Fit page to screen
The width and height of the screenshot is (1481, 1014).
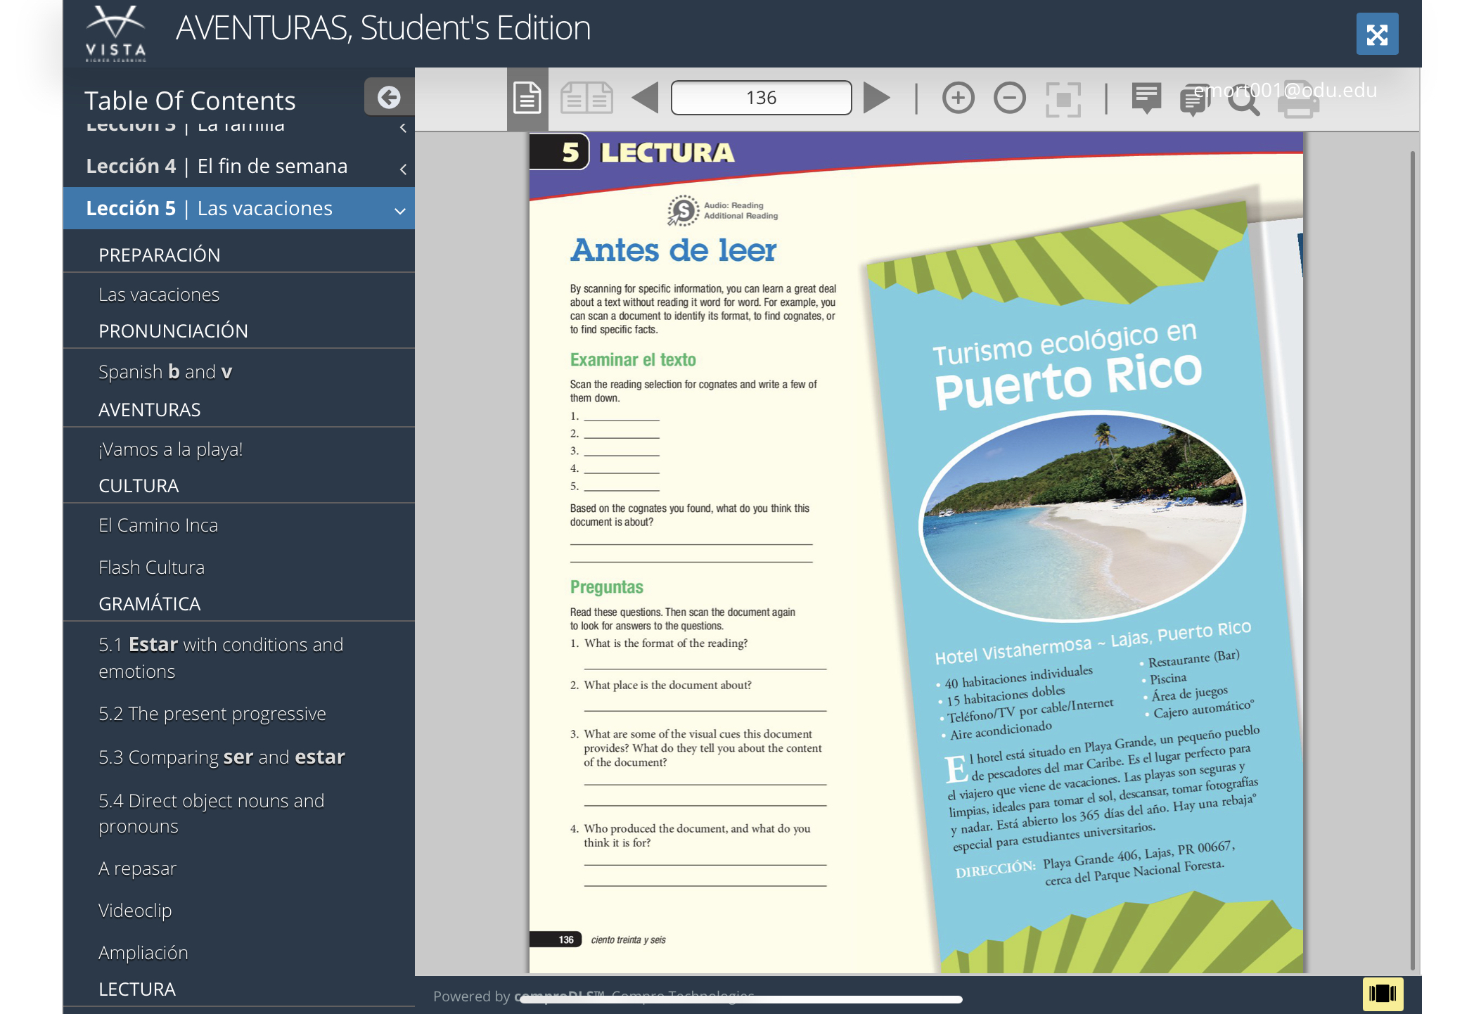tap(1063, 98)
